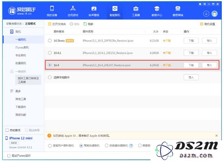Click the iPhone 12 mini device name
Image resolution: width=223 pixels, height=161 pixels.
click(21, 138)
